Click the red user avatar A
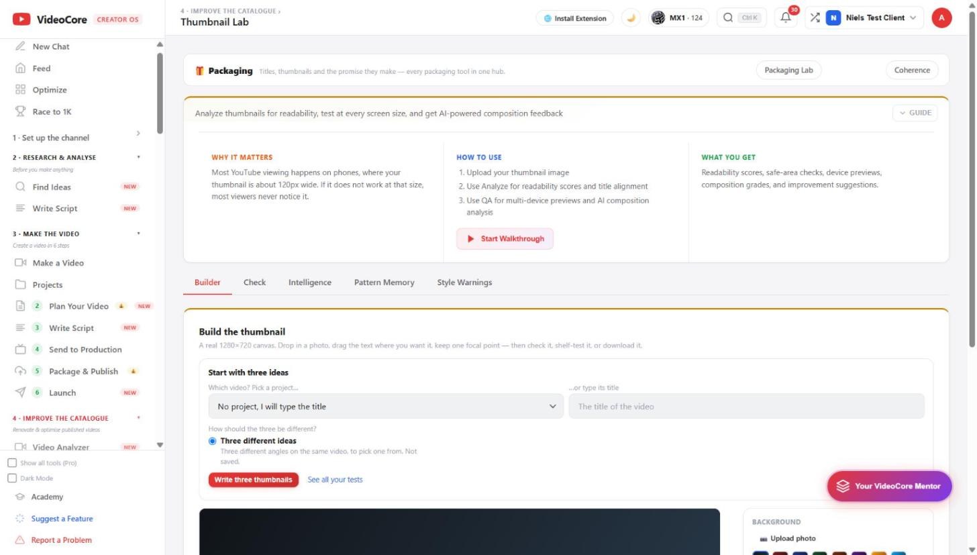Screen dimensions: 977x555 [x=941, y=18]
